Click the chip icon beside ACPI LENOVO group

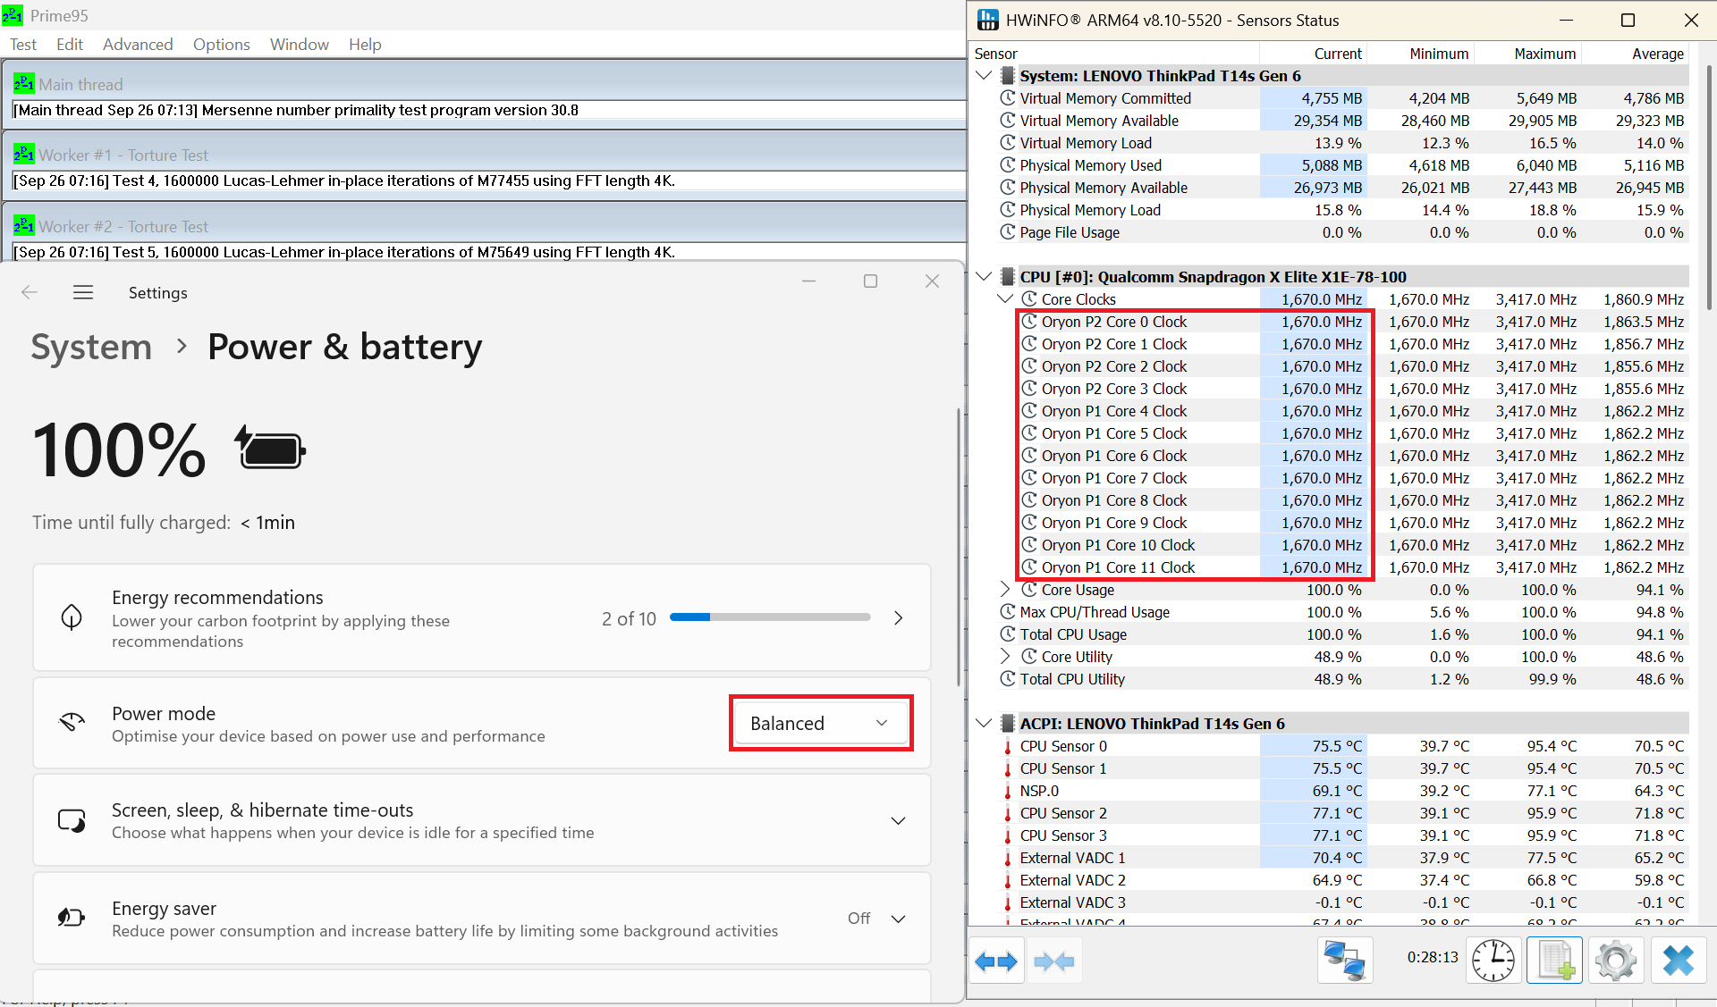(x=1008, y=724)
